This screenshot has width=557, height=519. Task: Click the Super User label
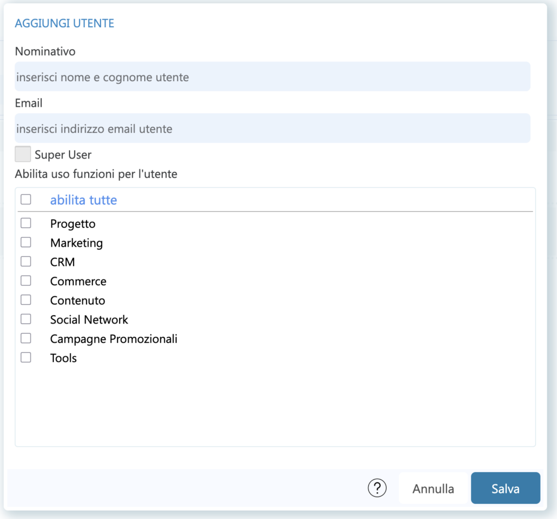(x=63, y=155)
